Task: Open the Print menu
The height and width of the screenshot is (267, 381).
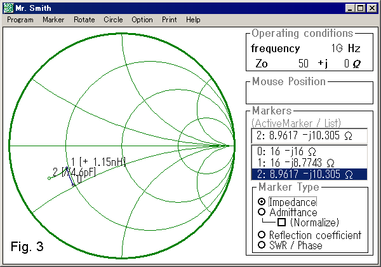Action: (170, 20)
